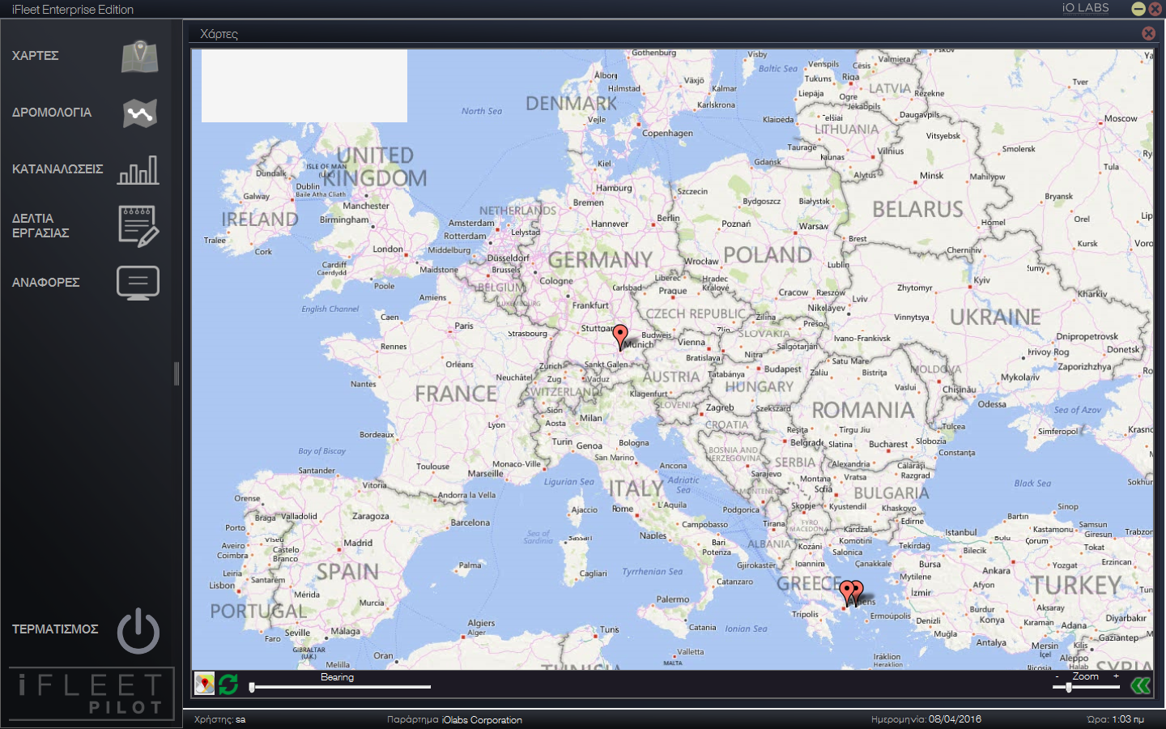The height and width of the screenshot is (729, 1166).
Task: Click the zoom minus sign
Action: tap(1057, 676)
